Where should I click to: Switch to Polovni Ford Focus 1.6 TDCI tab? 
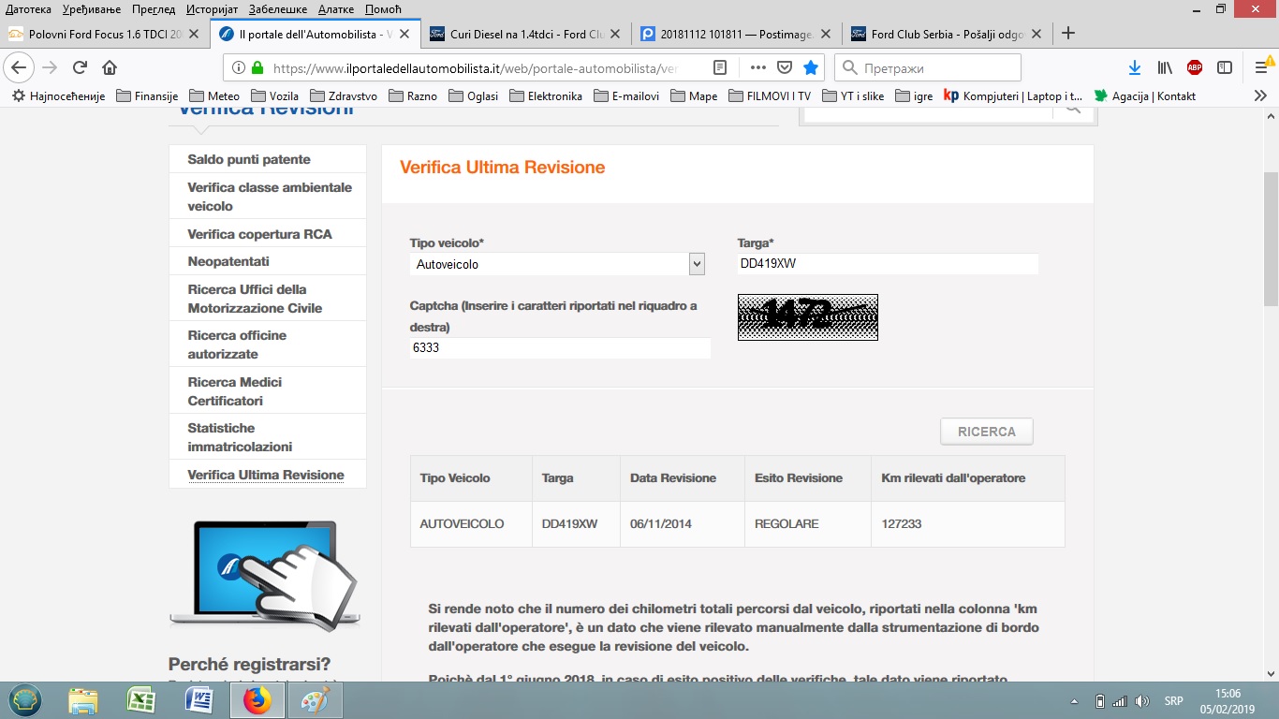click(105, 34)
